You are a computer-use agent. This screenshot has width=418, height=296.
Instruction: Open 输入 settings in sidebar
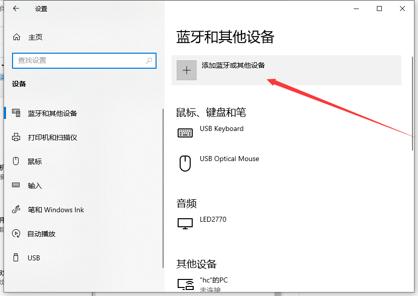(x=35, y=186)
